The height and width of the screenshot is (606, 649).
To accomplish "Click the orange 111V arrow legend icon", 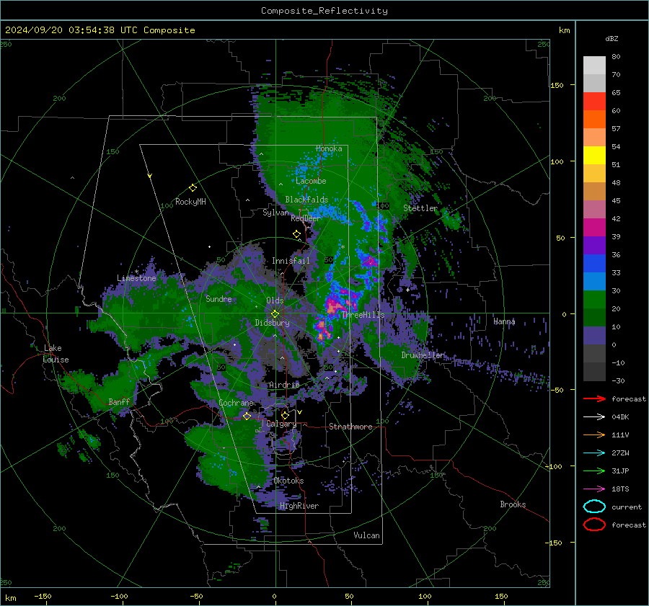I will pos(594,435).
